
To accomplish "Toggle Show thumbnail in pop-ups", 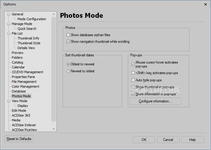I will point(133,87).
